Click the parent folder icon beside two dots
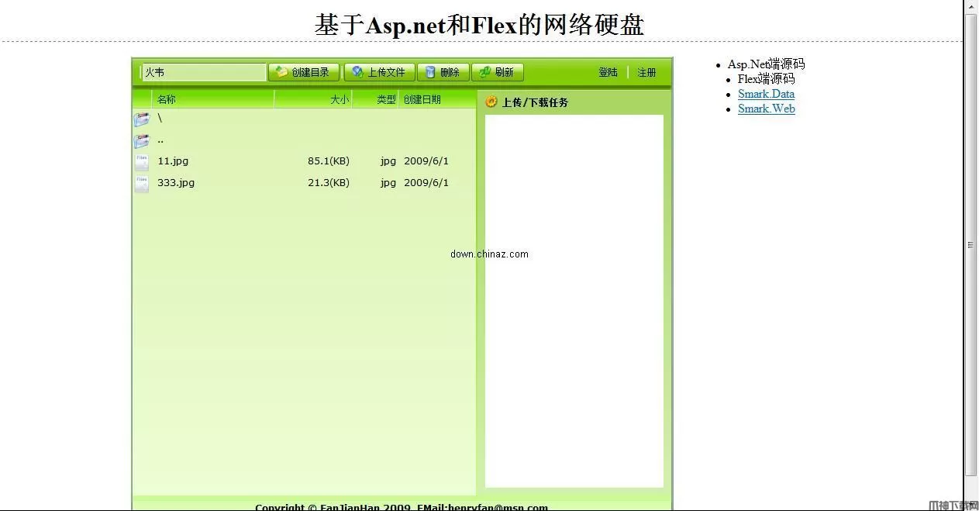Viewport: 979px width, 511px height. [141, 141]
